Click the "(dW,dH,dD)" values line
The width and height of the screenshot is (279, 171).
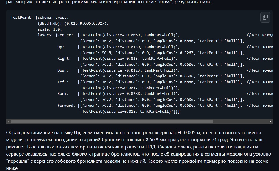tap(73, 23)
